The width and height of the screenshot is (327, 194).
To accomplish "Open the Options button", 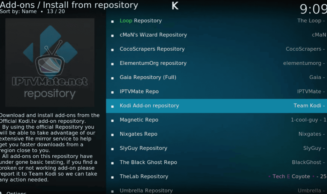I will pos(16,193).
